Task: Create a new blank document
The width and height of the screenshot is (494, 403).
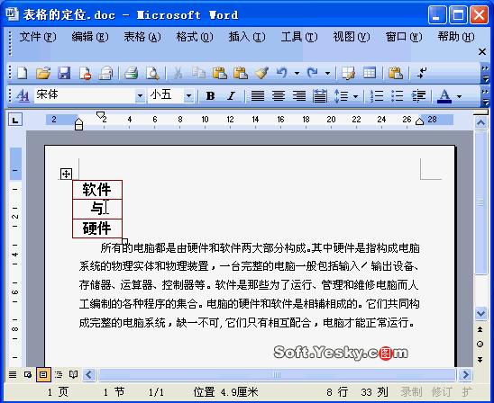Action: point(23,73)
